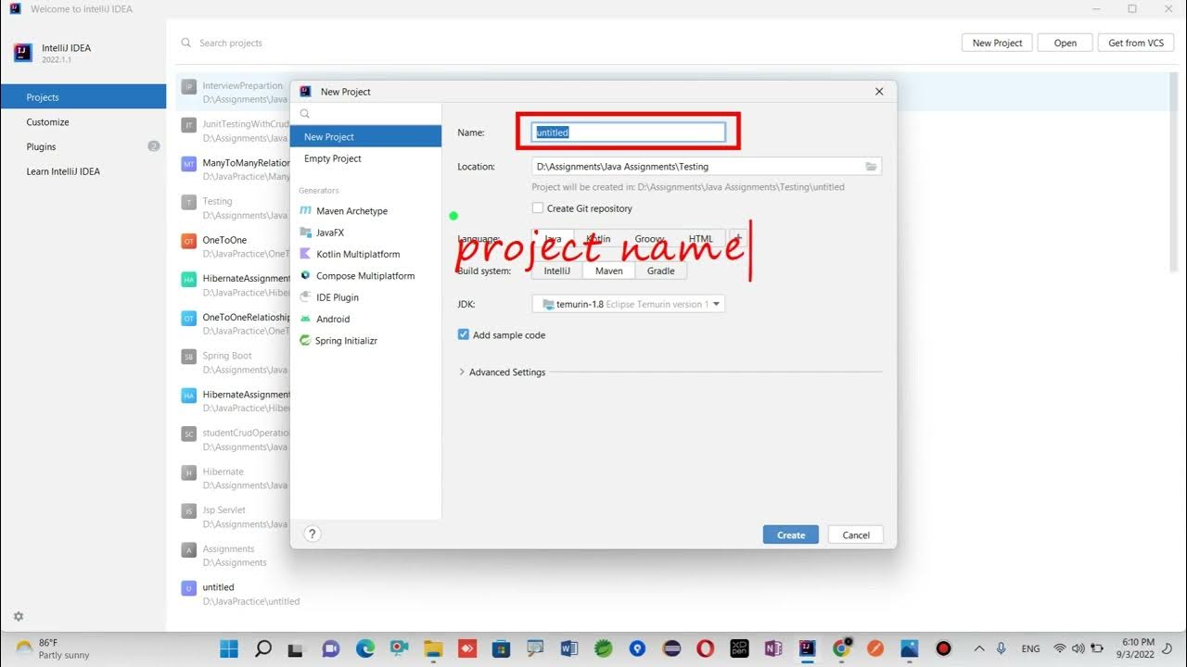Open Windows taskbar search

click(262, 648)
